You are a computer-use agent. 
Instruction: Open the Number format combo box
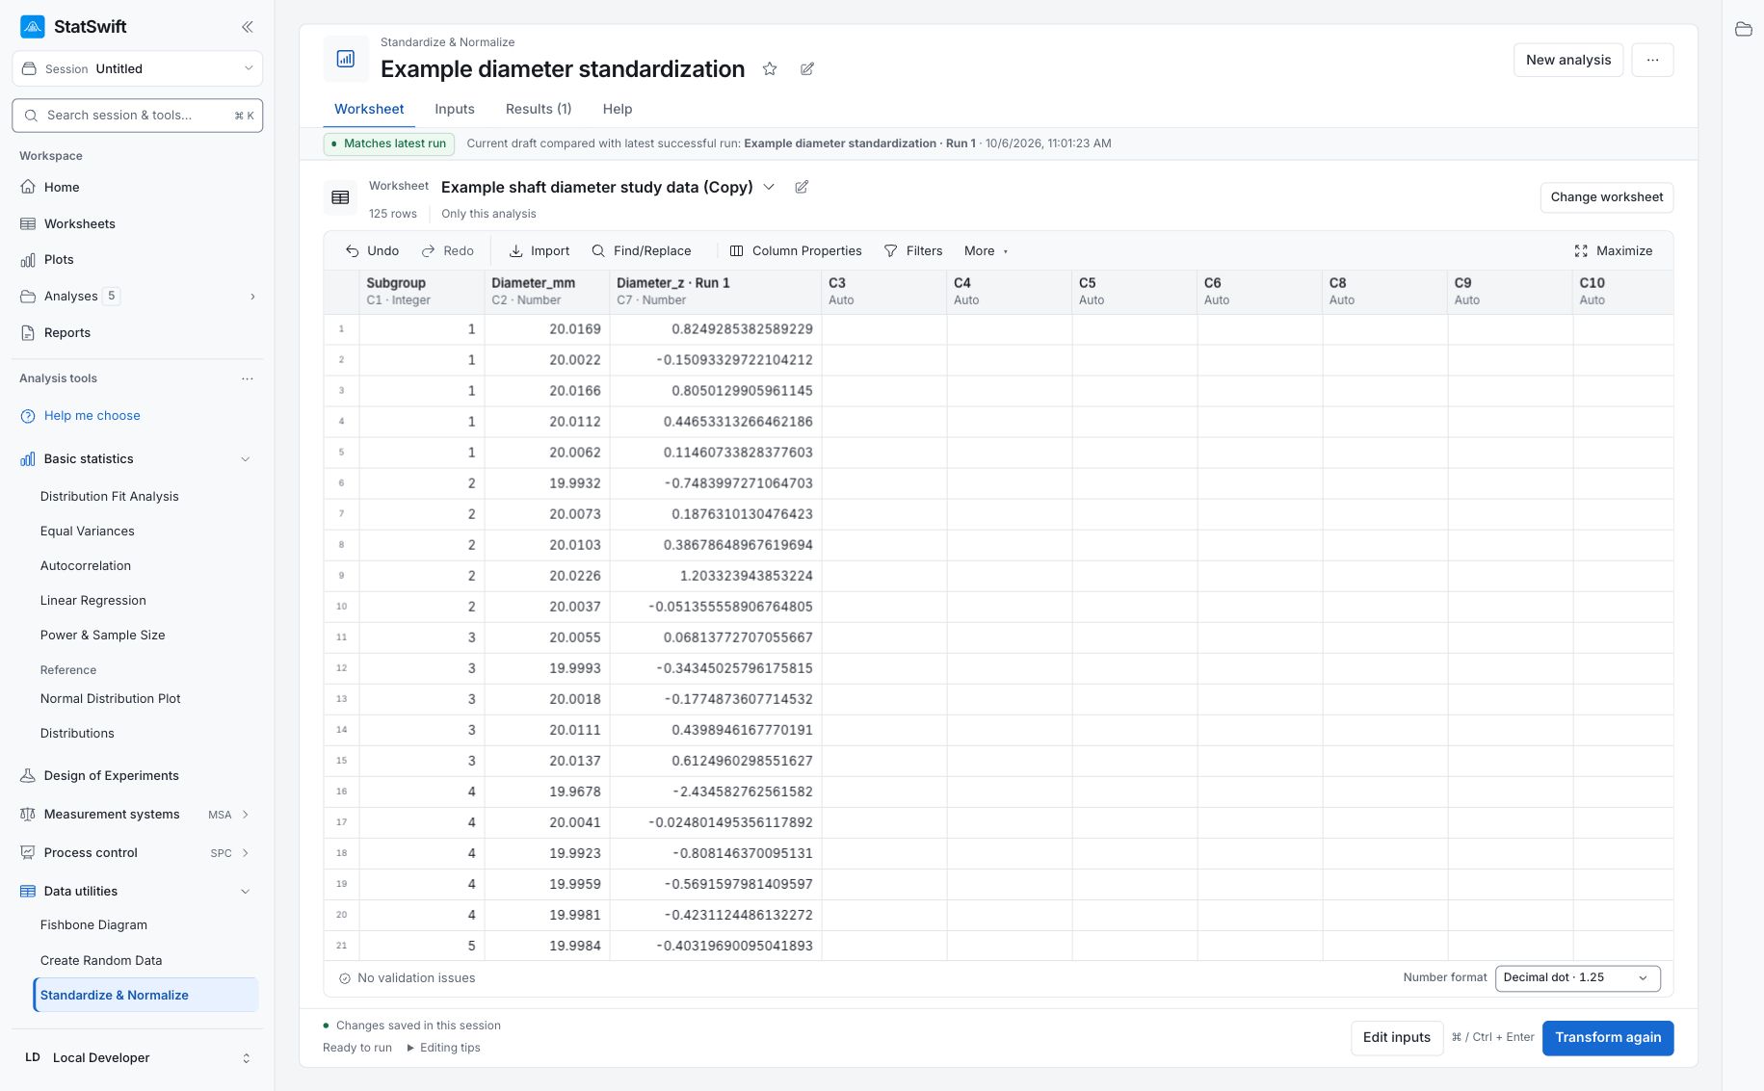(1578, 977)
